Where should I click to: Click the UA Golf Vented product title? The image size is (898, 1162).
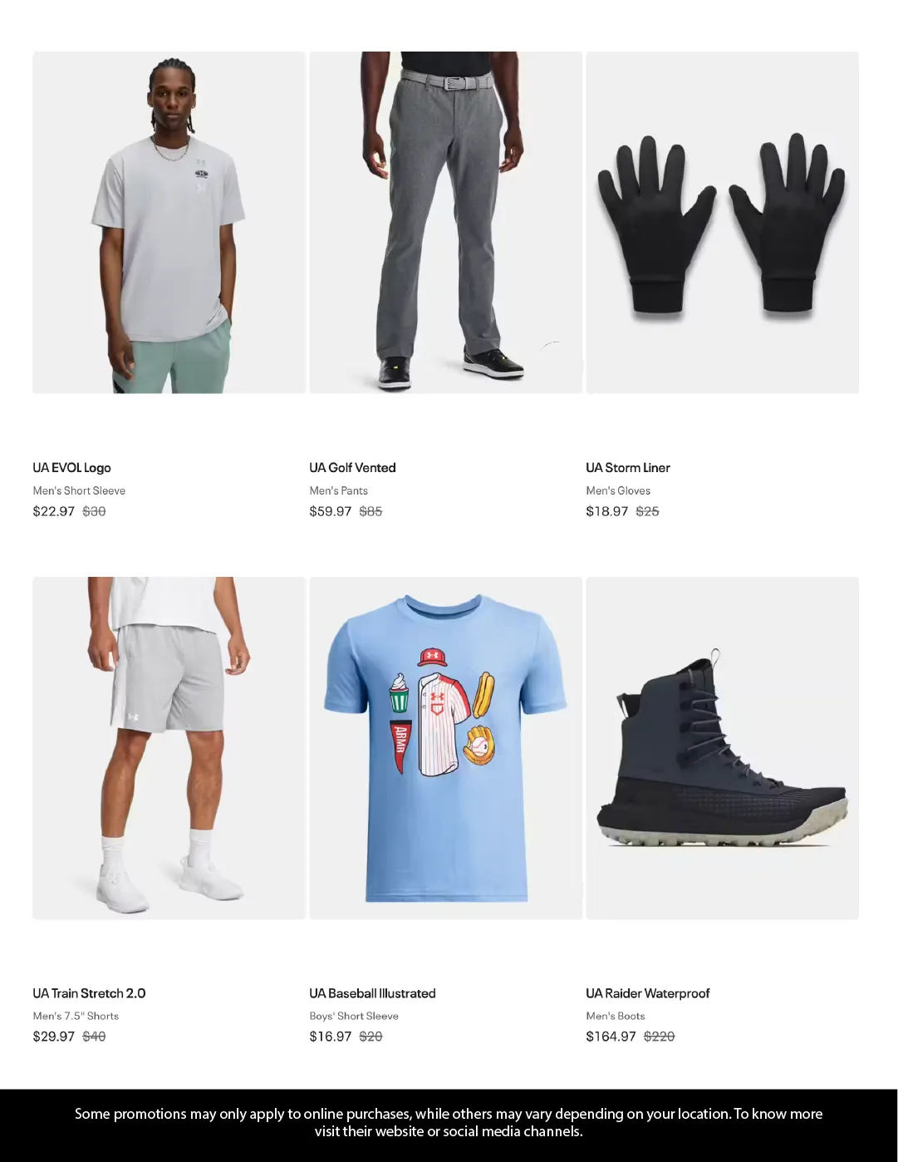[x=353, y=468]
